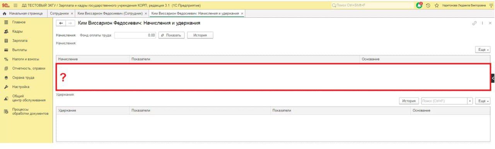The height and width of the screenshot is (149, 495).
Task: Click Удержание column header
Action: (93, 110)
